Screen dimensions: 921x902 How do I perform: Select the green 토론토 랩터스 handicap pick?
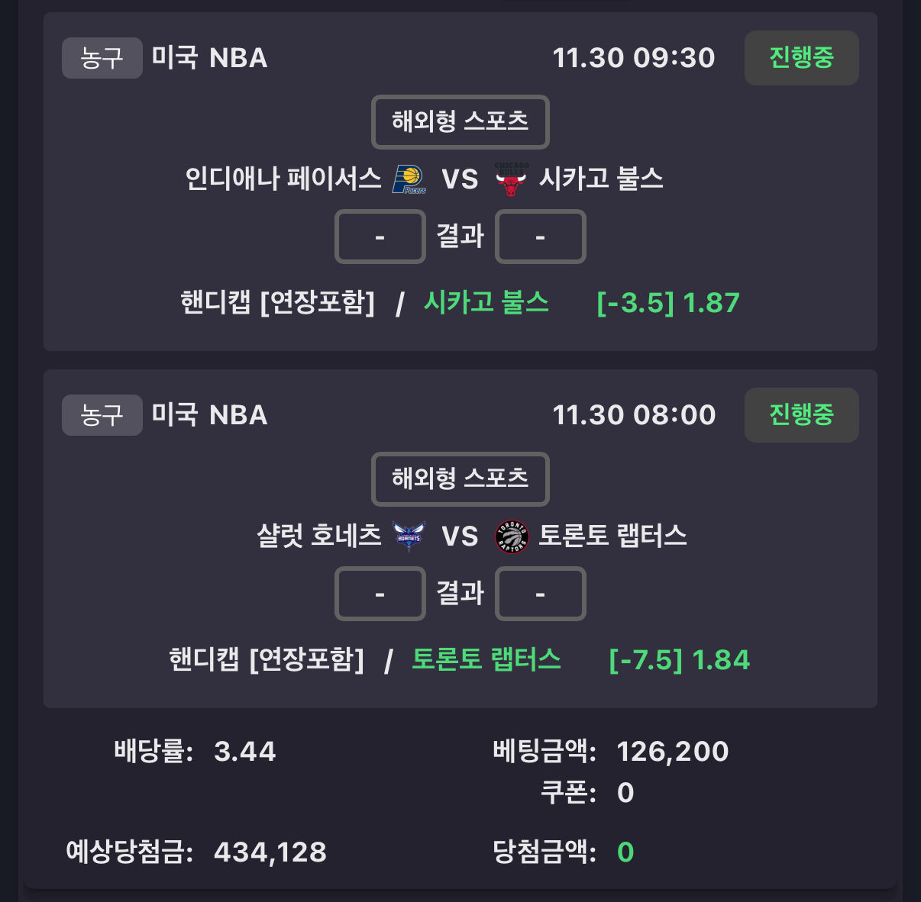coord(486,660)
